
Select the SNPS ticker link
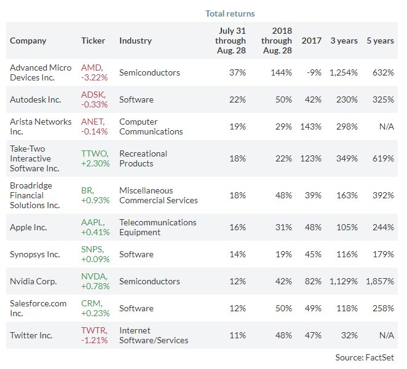click(x=93, y=249)
